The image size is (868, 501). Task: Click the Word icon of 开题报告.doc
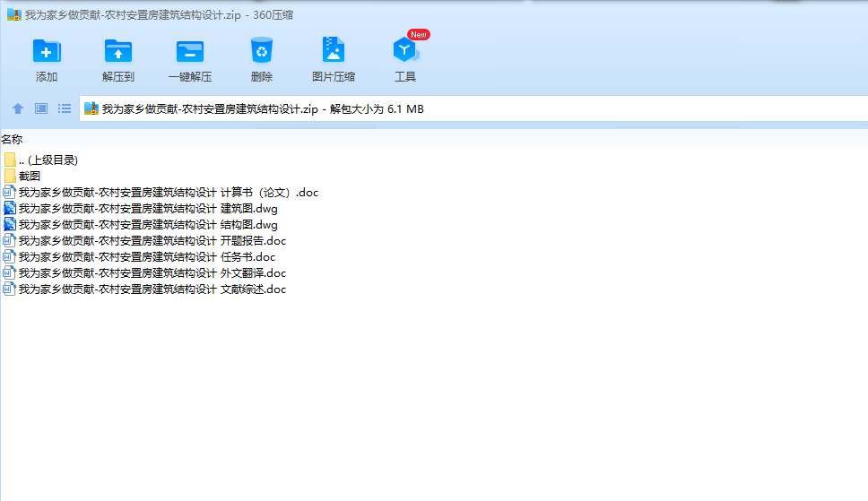coord(9,240)
